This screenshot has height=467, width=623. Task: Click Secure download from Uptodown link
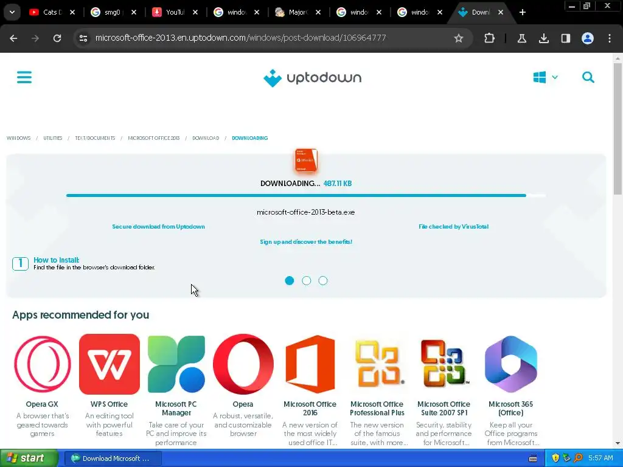(159, 227)
